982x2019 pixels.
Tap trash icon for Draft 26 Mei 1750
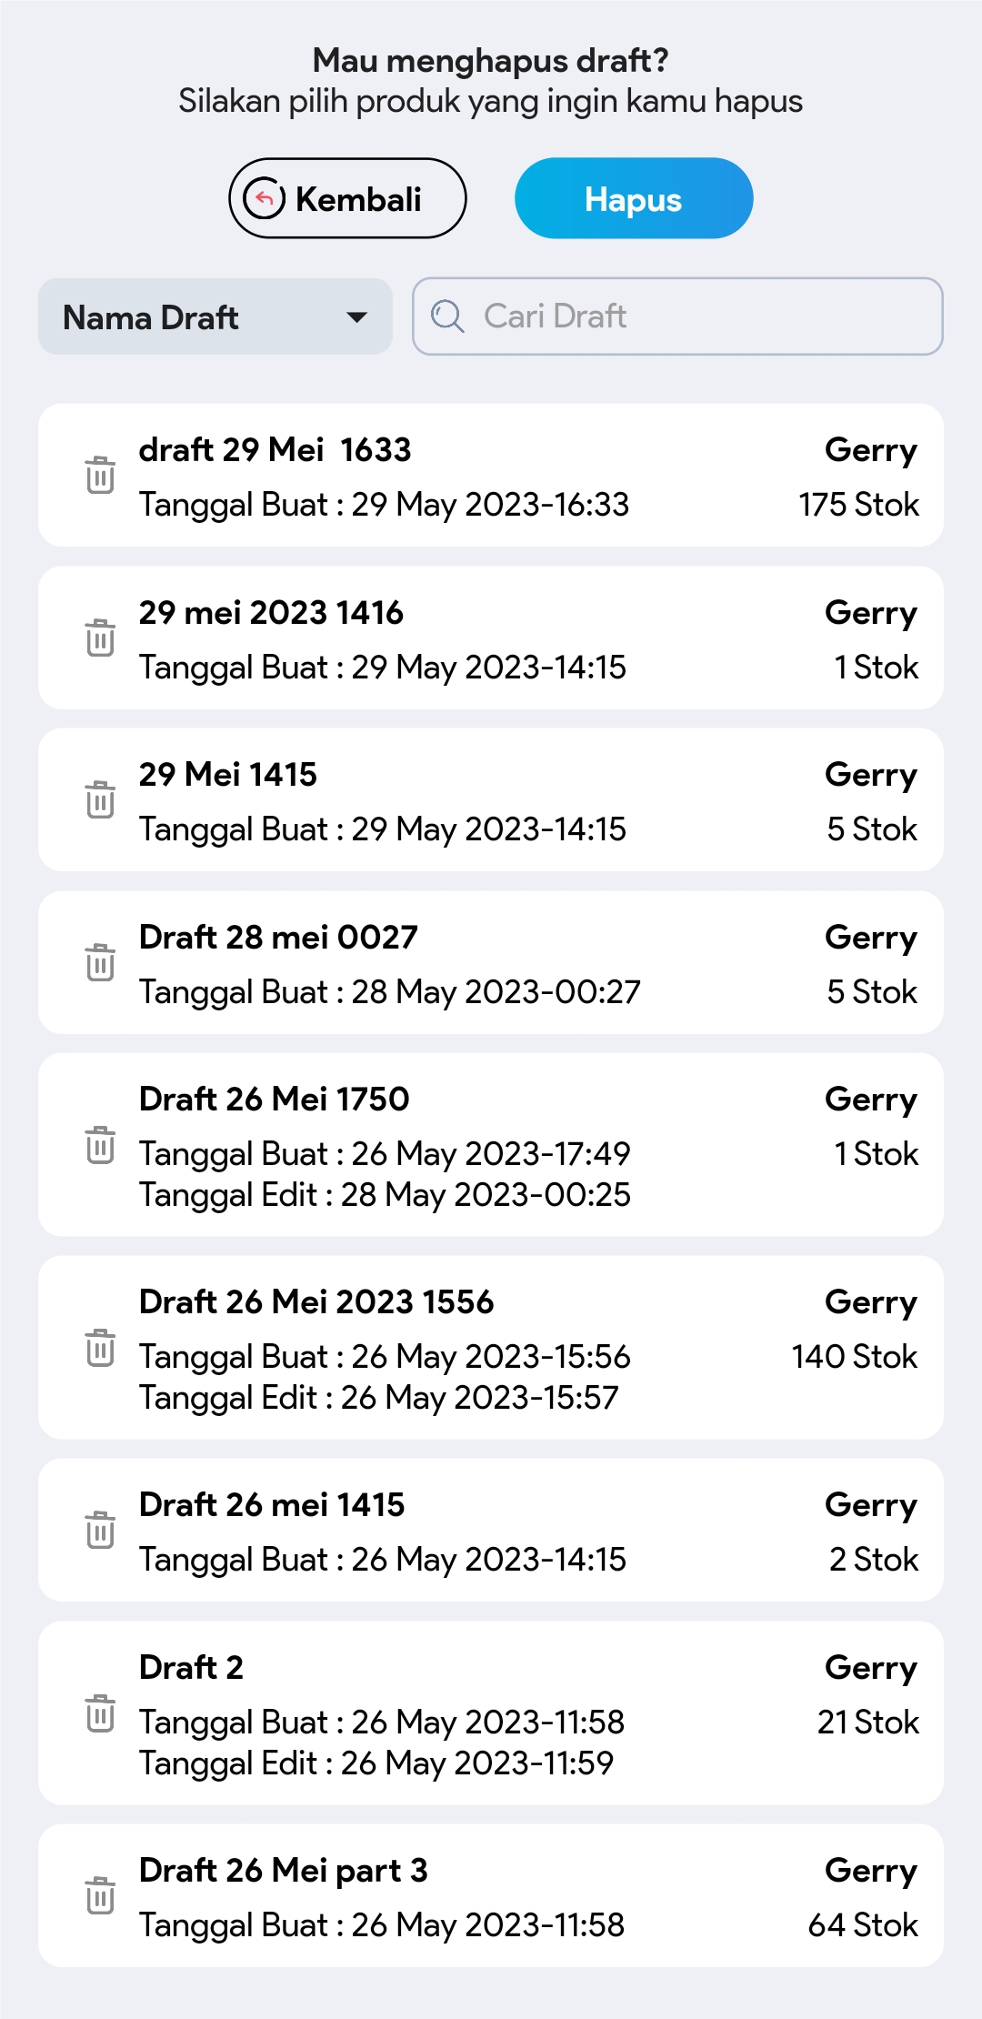click(100, 1144)
